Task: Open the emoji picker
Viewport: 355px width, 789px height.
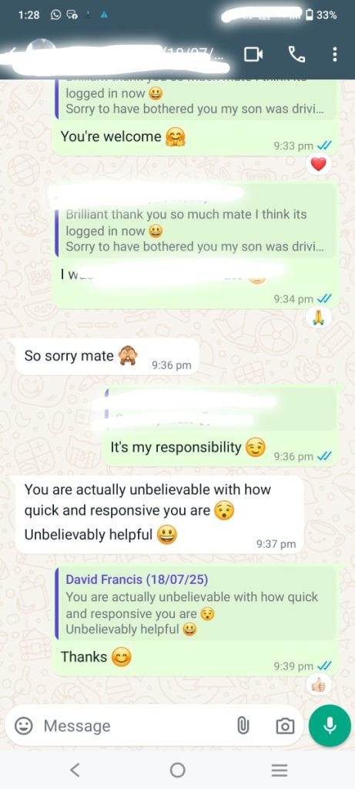Action: pos(22,726)
